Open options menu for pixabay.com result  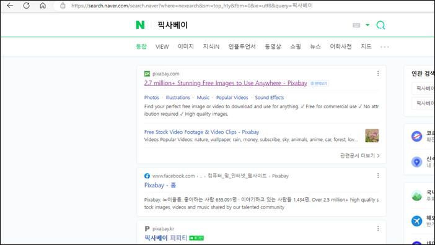(x=378, y=74)
